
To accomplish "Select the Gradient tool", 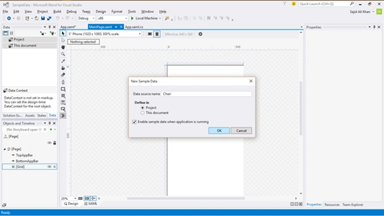I will (x=63, y=75).
